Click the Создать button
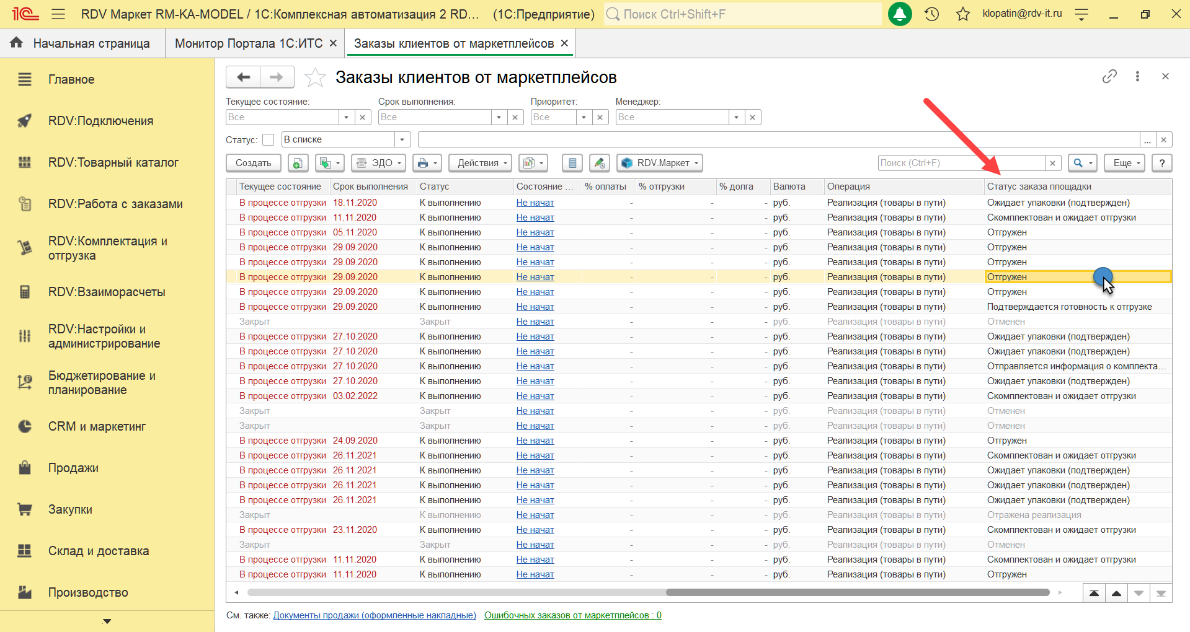The width and height of the screenshot is (1190, 632). click(253, 163)
